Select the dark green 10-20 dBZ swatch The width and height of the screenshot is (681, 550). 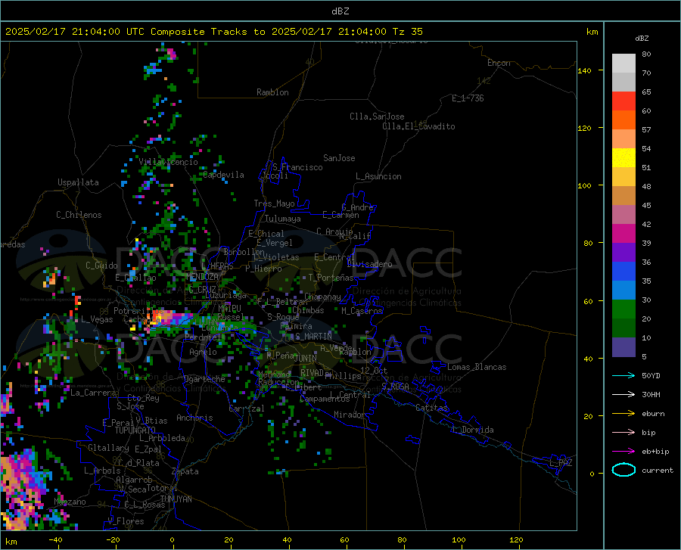(623, 328)
